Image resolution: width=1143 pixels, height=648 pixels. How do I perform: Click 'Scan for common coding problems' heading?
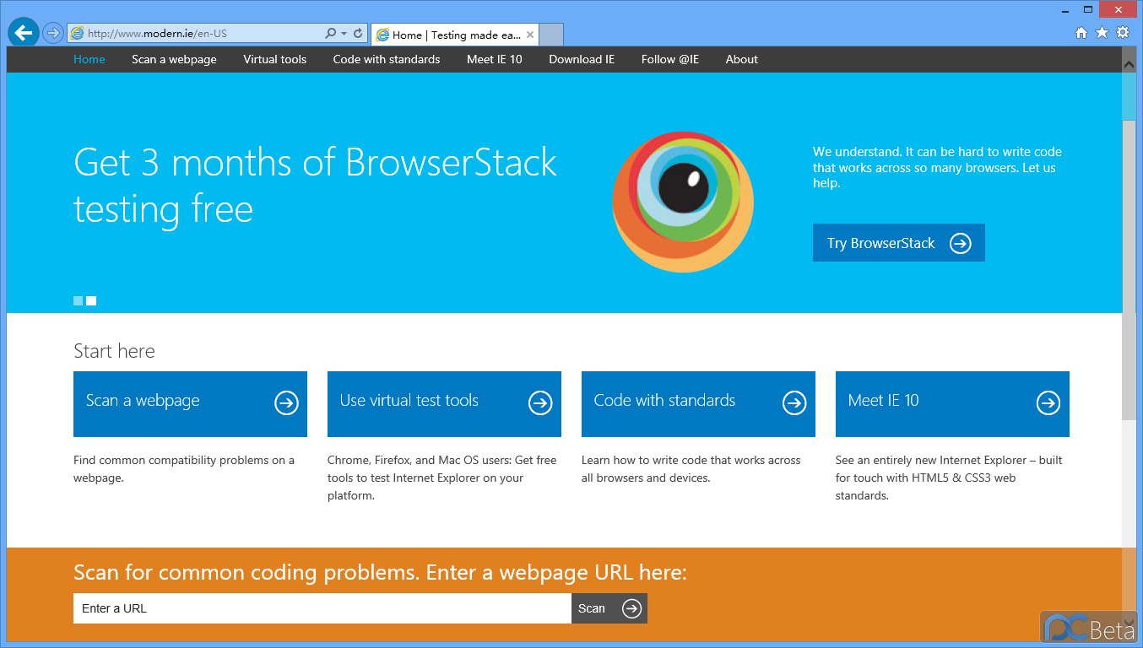pyautogui.click(x=380, y=573)
